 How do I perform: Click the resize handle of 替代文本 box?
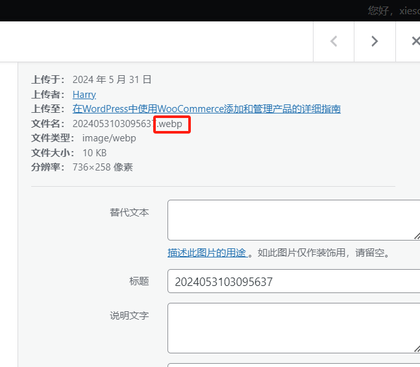click(x=417, y=236)
